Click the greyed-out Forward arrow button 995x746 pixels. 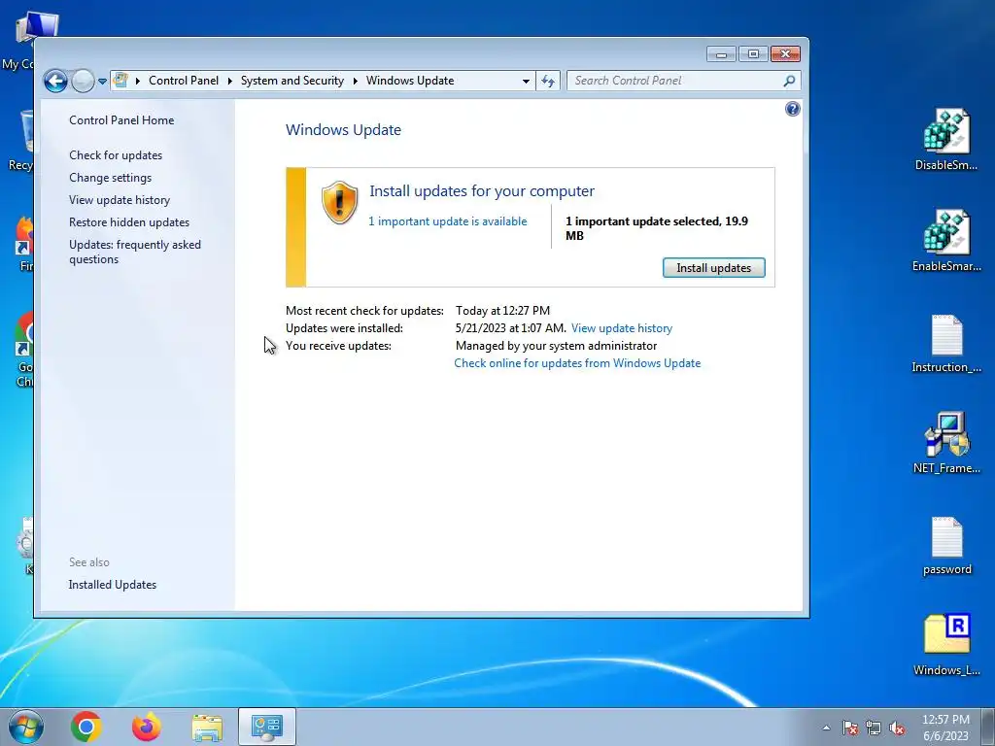[x=83, y=81]
